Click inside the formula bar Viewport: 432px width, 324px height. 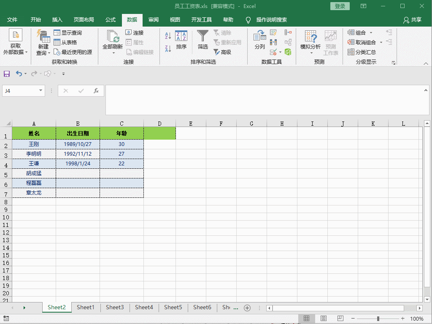click(264, 100)
